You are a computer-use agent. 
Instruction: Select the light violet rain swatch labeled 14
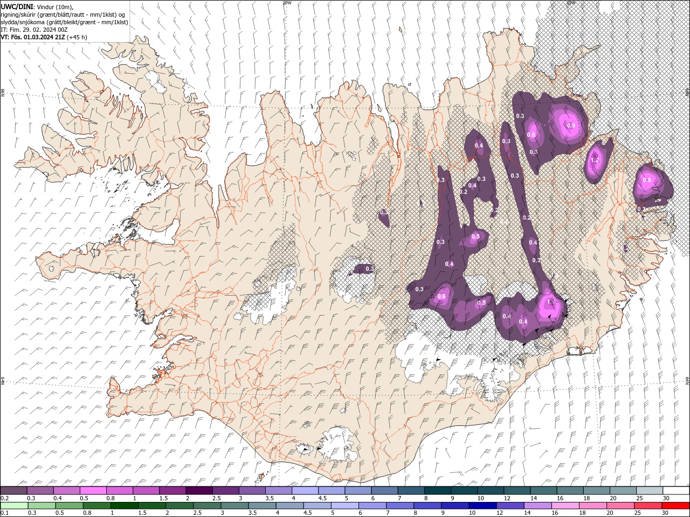[x=538, y=506]
